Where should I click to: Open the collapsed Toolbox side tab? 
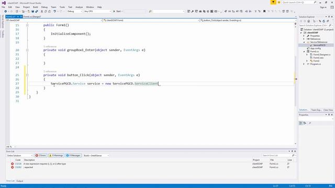point(3,34)
